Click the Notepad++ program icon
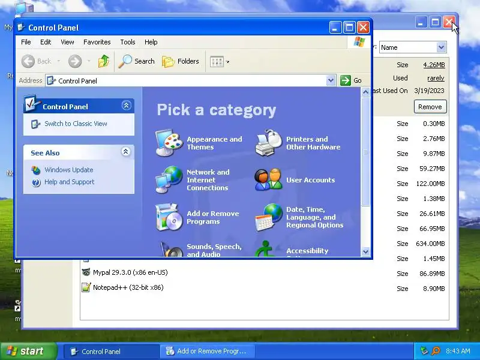 pyautogui.click(x=86, y=287)
